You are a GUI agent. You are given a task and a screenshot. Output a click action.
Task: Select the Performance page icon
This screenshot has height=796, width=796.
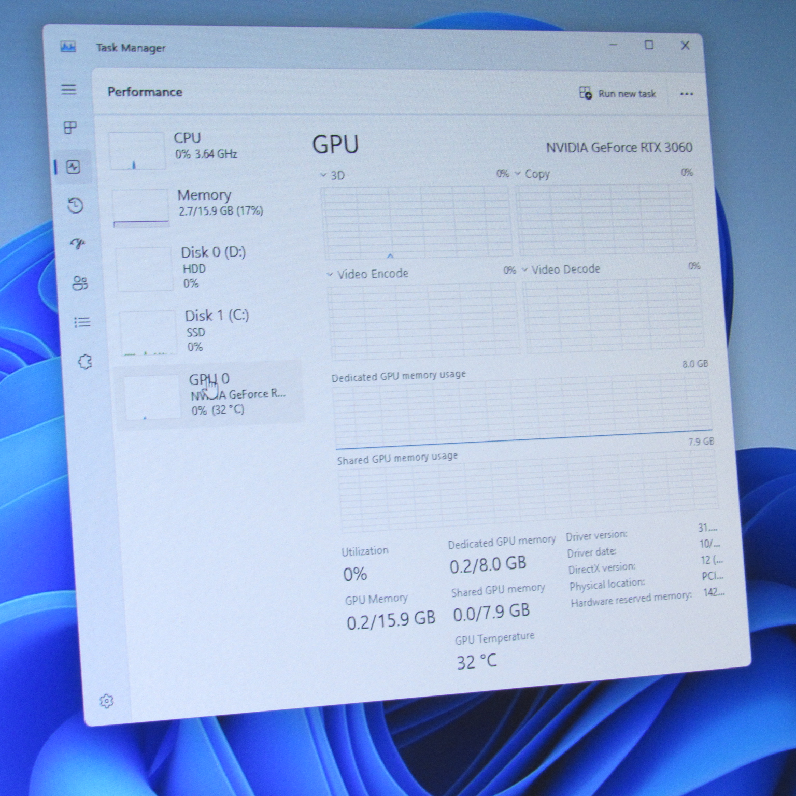coord(73,167)
